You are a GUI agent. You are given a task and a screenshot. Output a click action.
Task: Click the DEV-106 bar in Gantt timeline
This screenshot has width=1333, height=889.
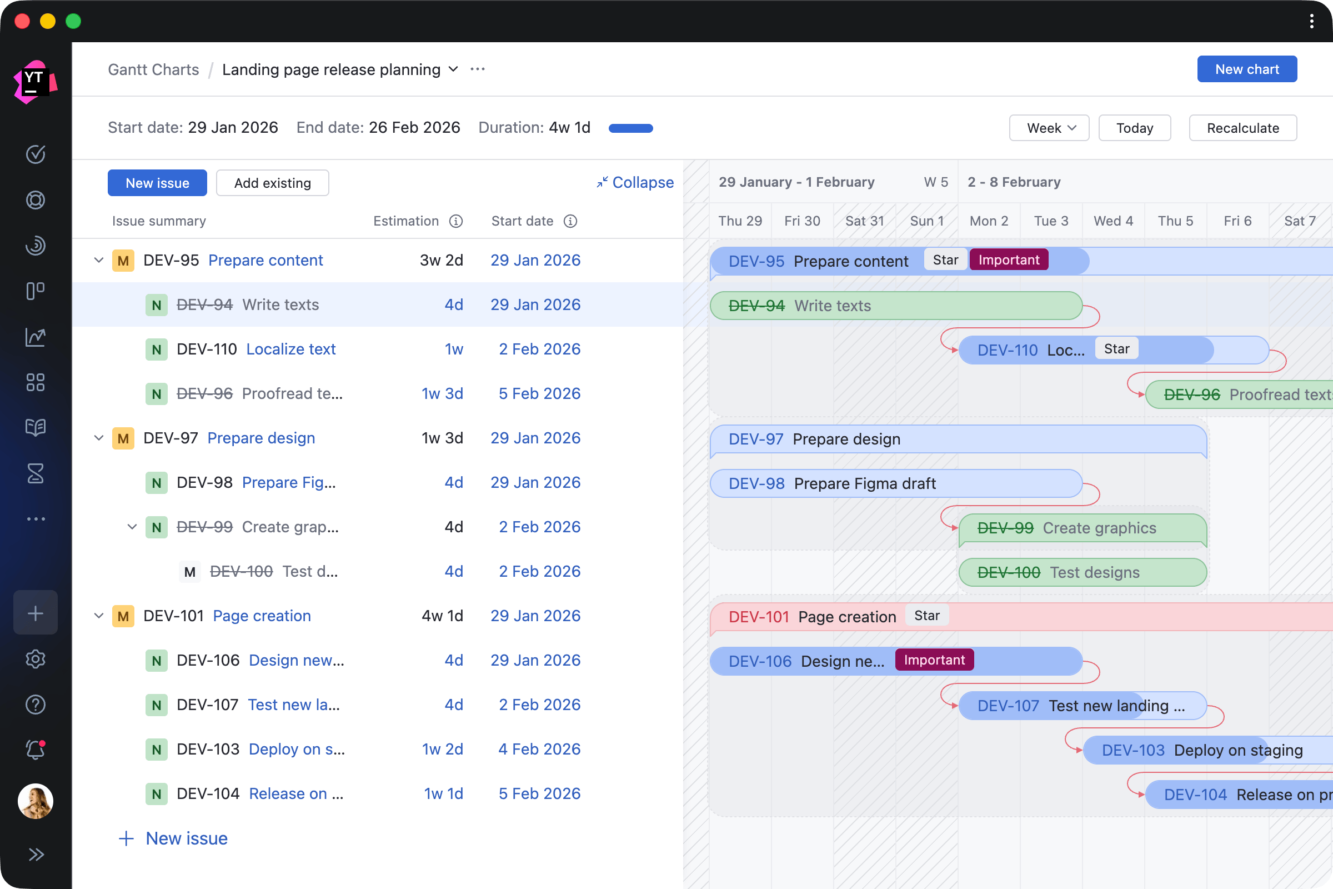click(x=896, y=661)
